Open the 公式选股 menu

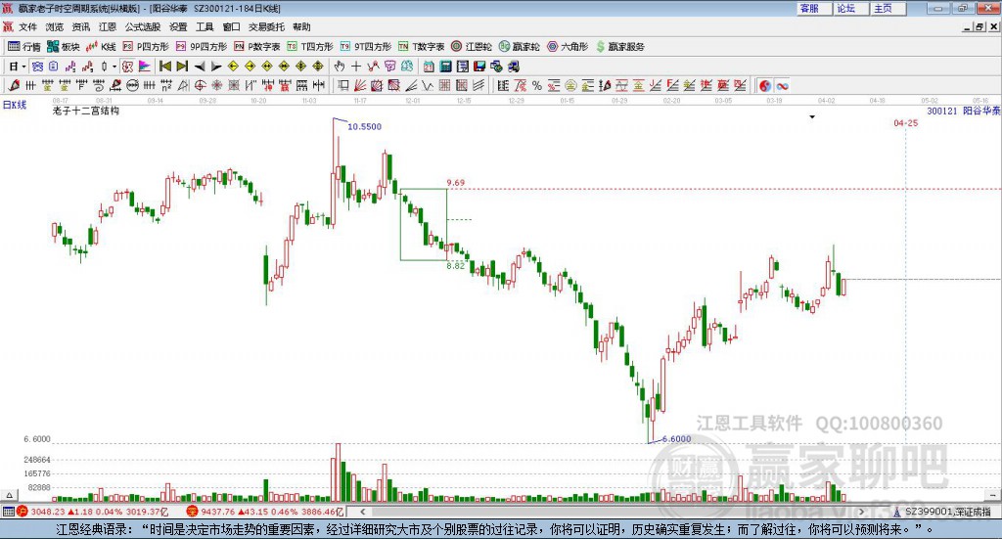[x=143, y=26]
